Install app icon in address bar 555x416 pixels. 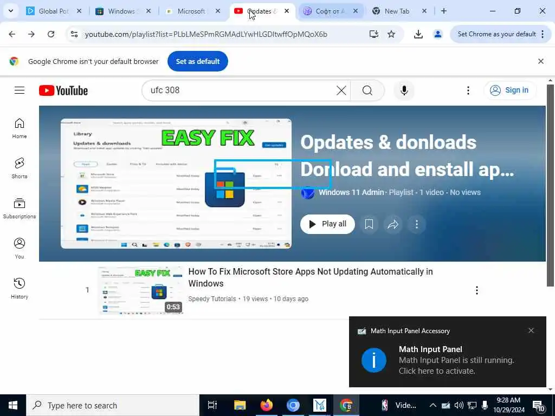[x=374, y=34]
